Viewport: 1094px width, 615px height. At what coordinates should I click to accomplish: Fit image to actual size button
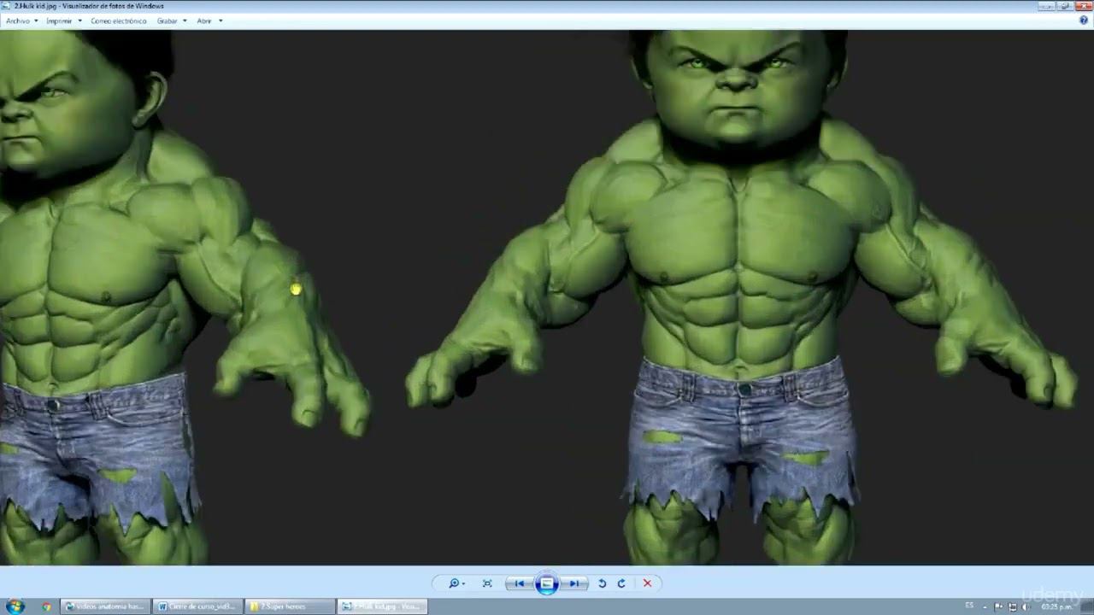pyautogui.click(x=487, y=583)
